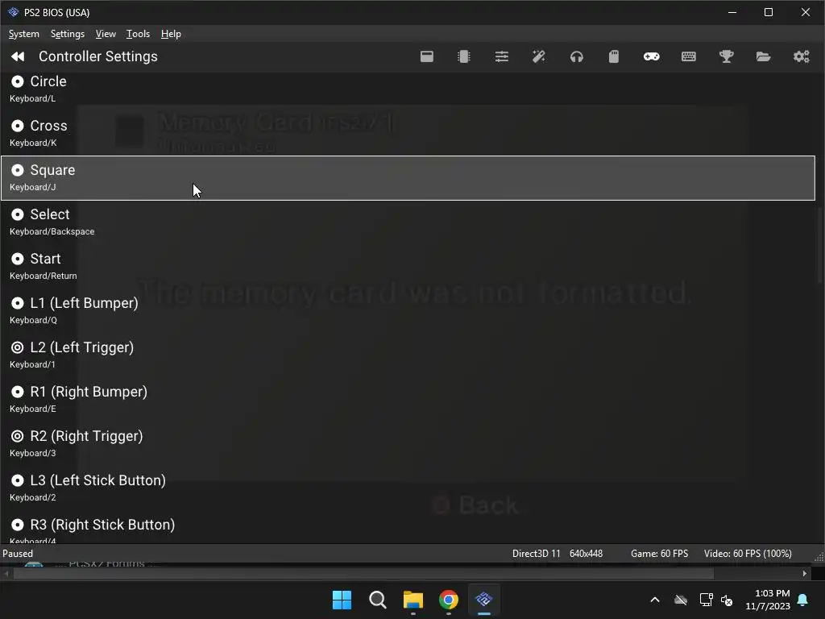
Task: Open the System menu
Action: [x=23, y=34]
